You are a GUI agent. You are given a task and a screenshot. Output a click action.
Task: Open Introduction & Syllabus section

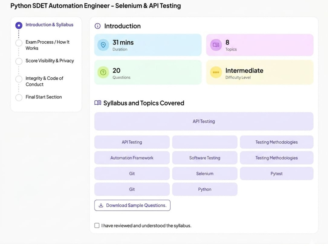point(50,25)
